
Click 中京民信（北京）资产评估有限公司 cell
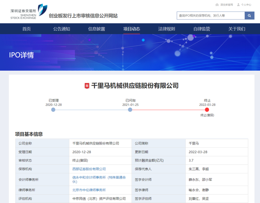[100, 199]
